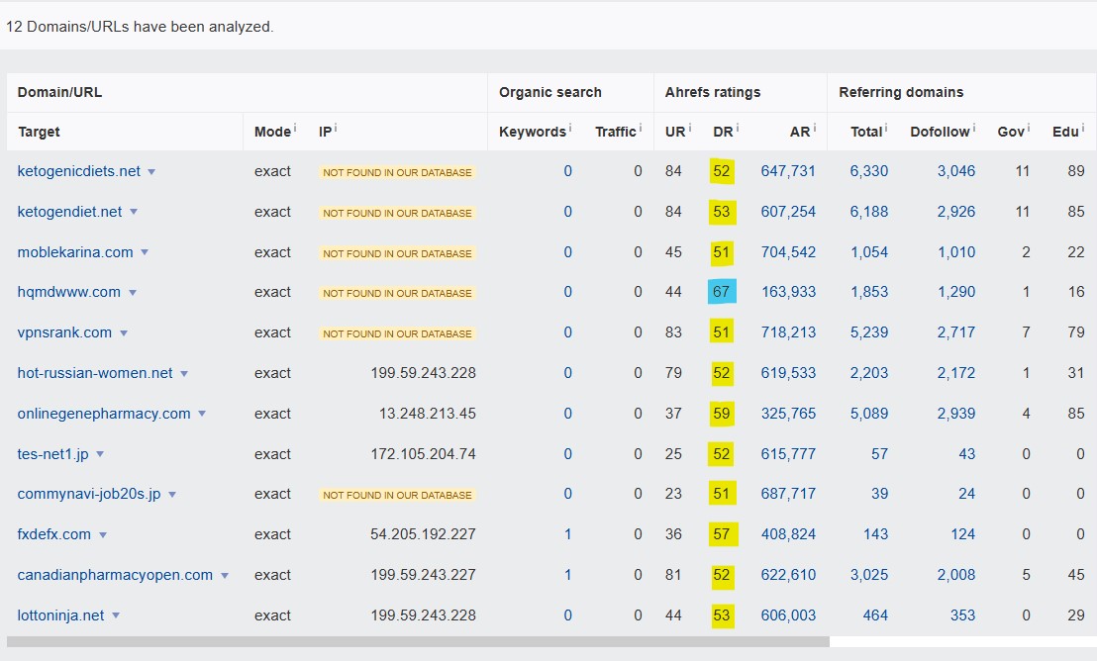Click the yellow-highlighted DR value 59

pos(722,414)
